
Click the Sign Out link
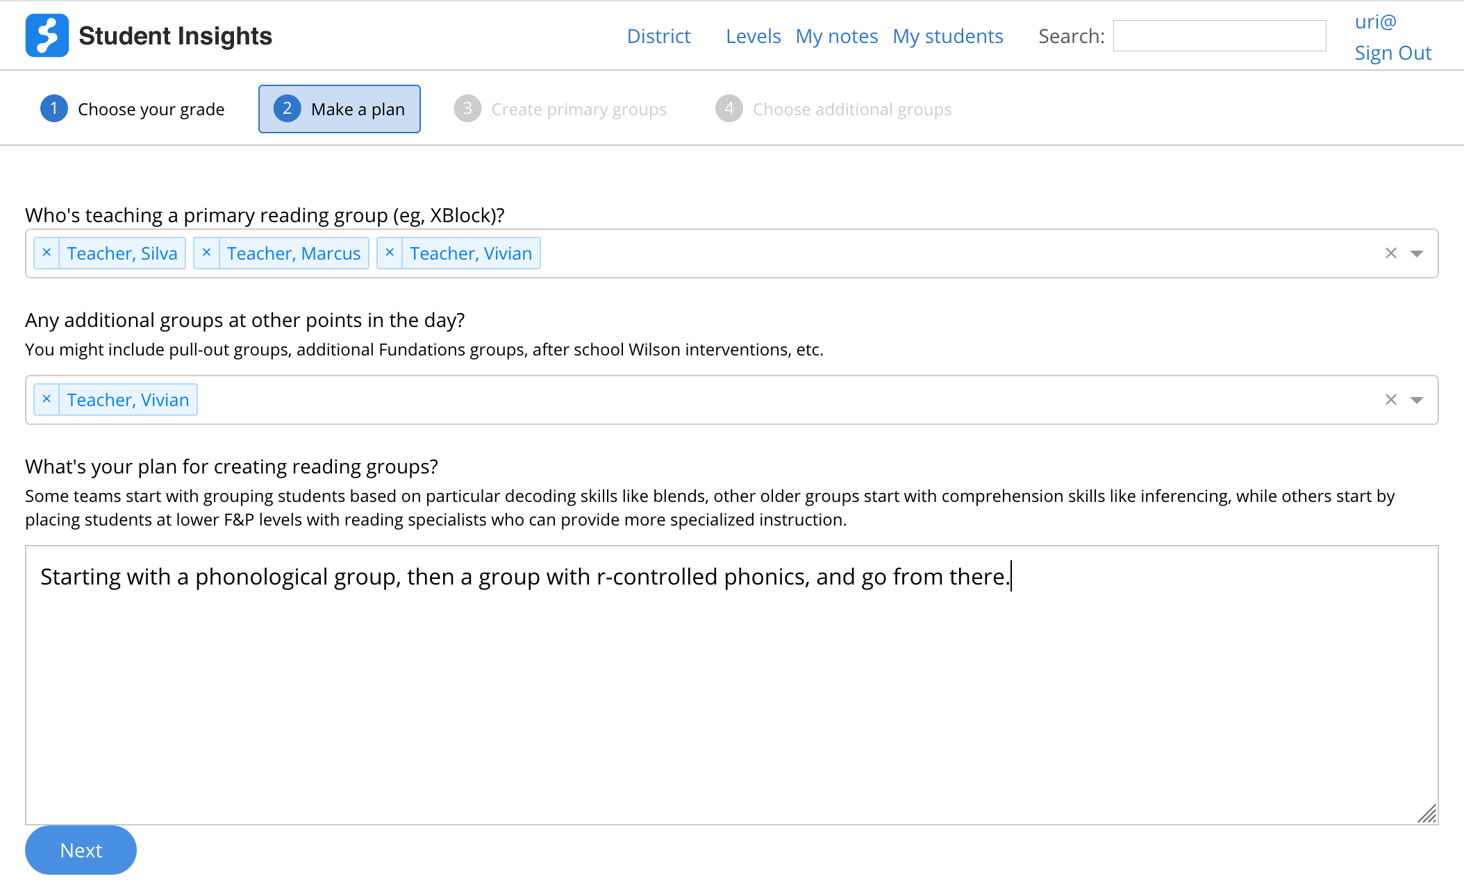1392,53
